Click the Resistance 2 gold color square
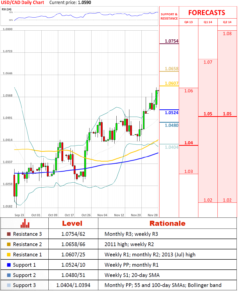The width and height of the screenshot is (238, 291). tap(9, 245)
